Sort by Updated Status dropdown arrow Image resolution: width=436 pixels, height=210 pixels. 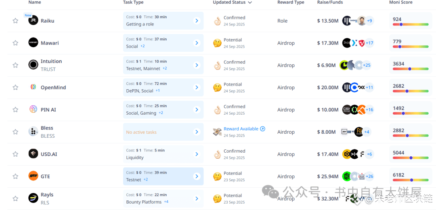click(x=250, y=2)
